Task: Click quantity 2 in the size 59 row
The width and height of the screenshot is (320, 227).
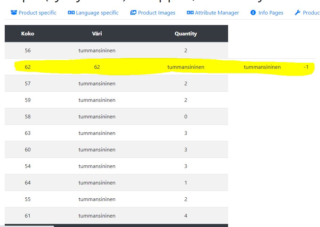Action: [186, 100]
